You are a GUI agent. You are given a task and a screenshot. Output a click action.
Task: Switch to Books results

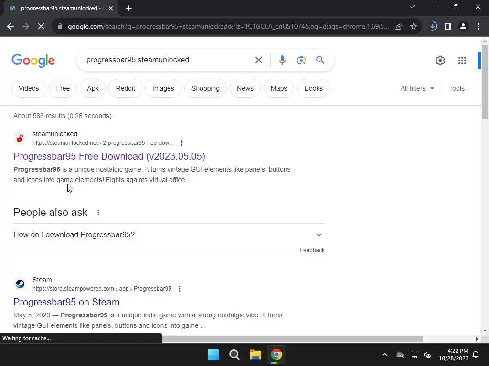pyautogui.click(x=313, y=88)
